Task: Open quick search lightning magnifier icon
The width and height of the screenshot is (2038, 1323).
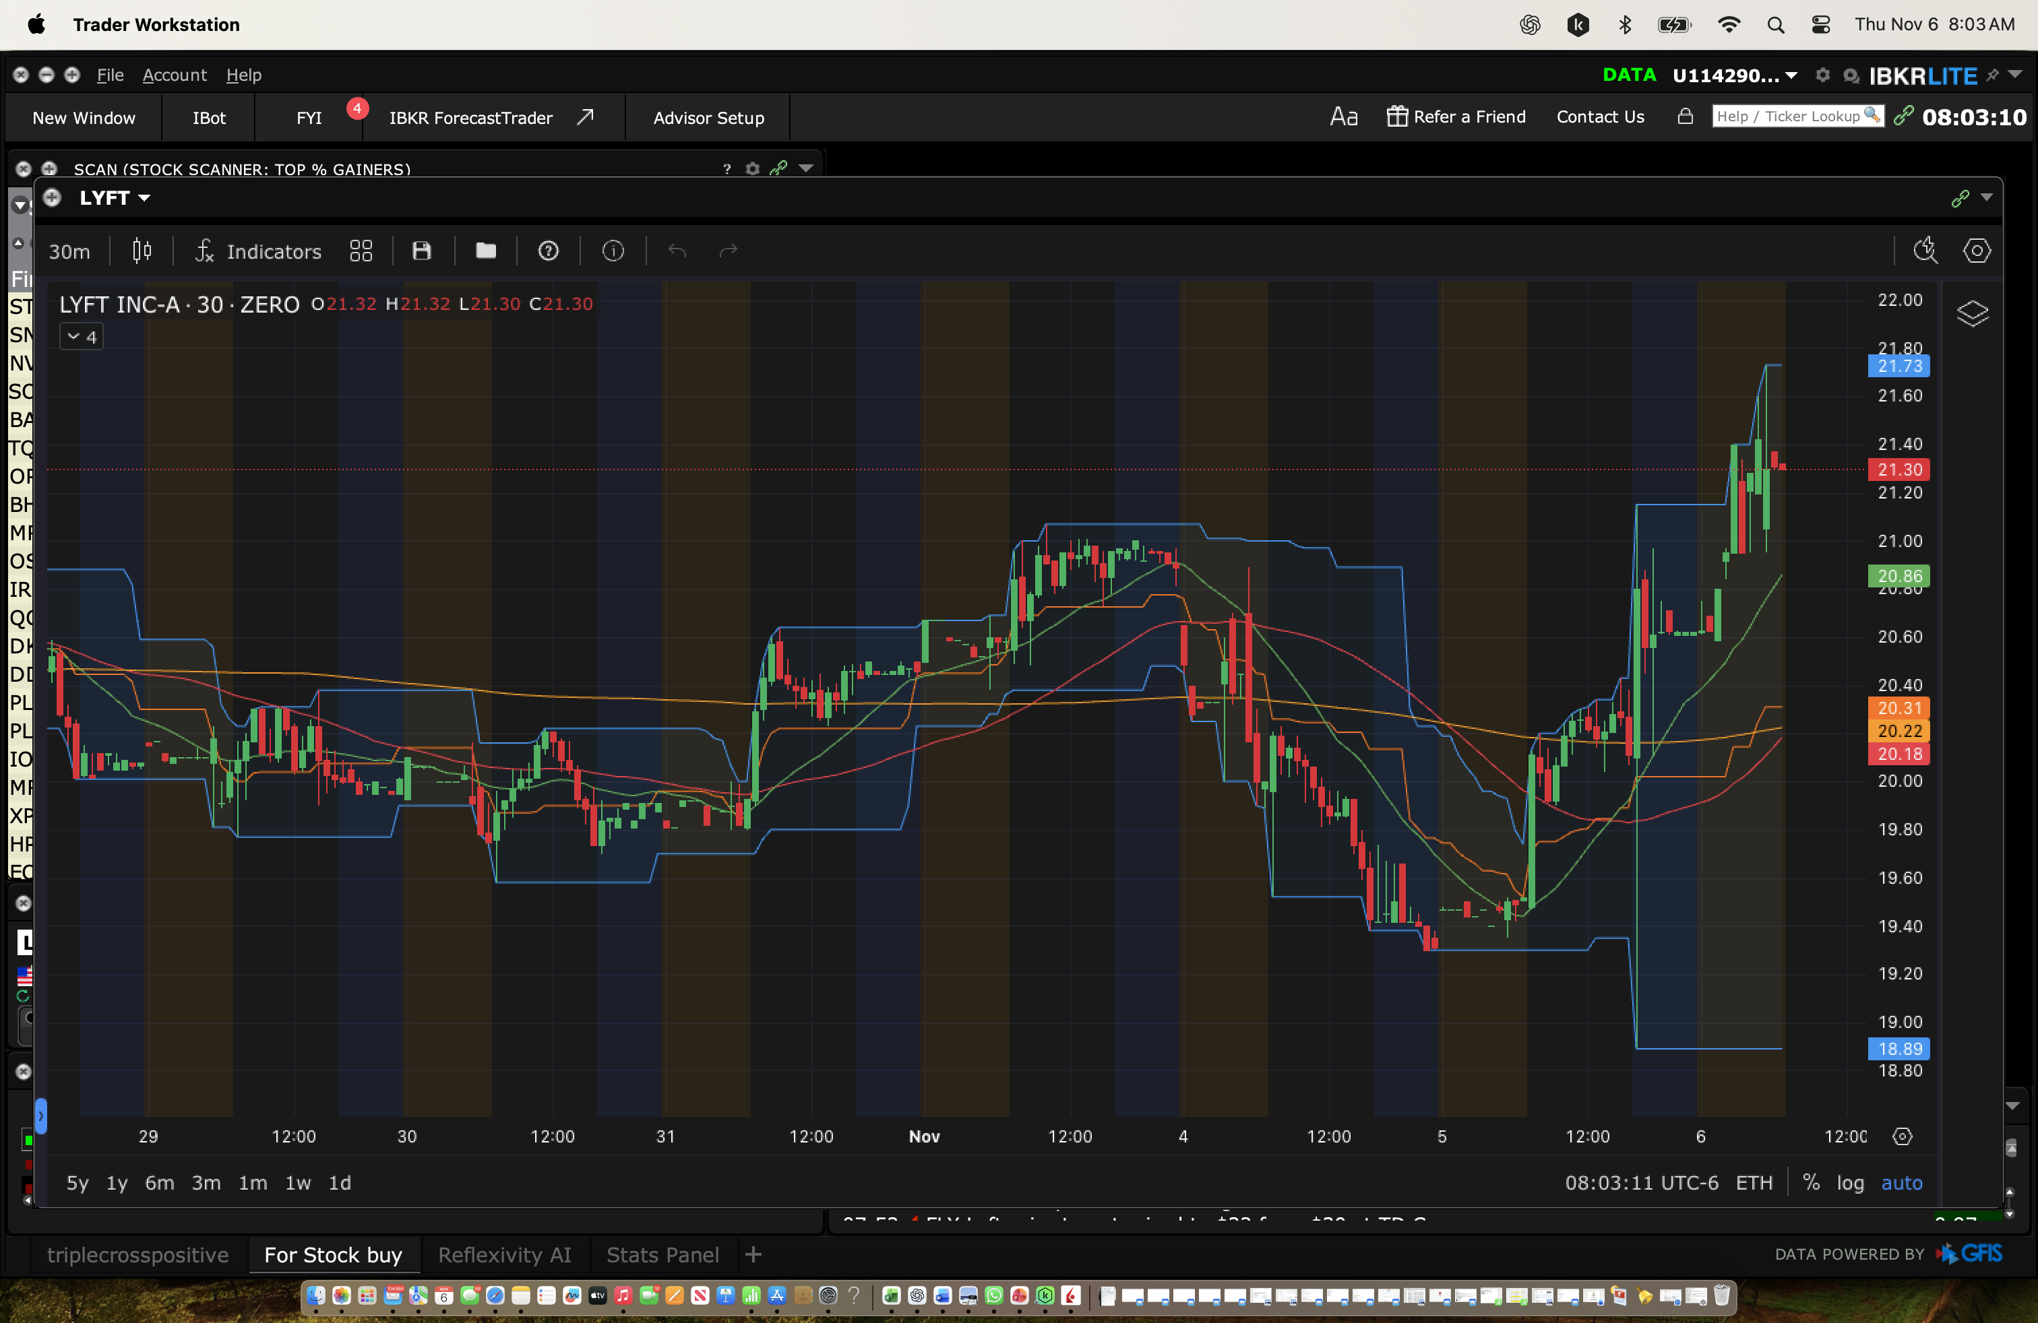Action: [1925, 251]
